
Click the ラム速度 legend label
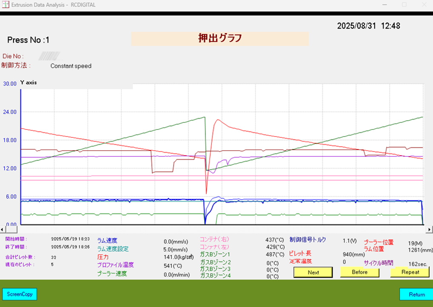point(107,241)
